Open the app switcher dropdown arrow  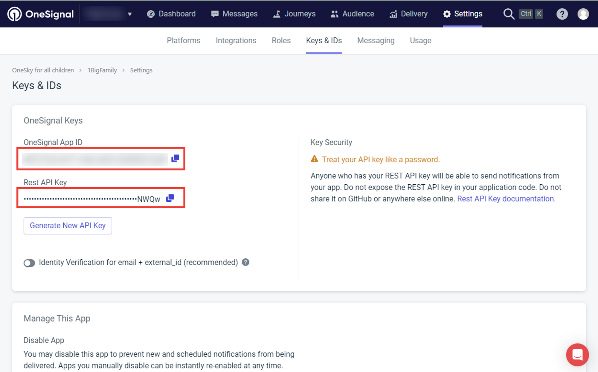tap(130, 14)
